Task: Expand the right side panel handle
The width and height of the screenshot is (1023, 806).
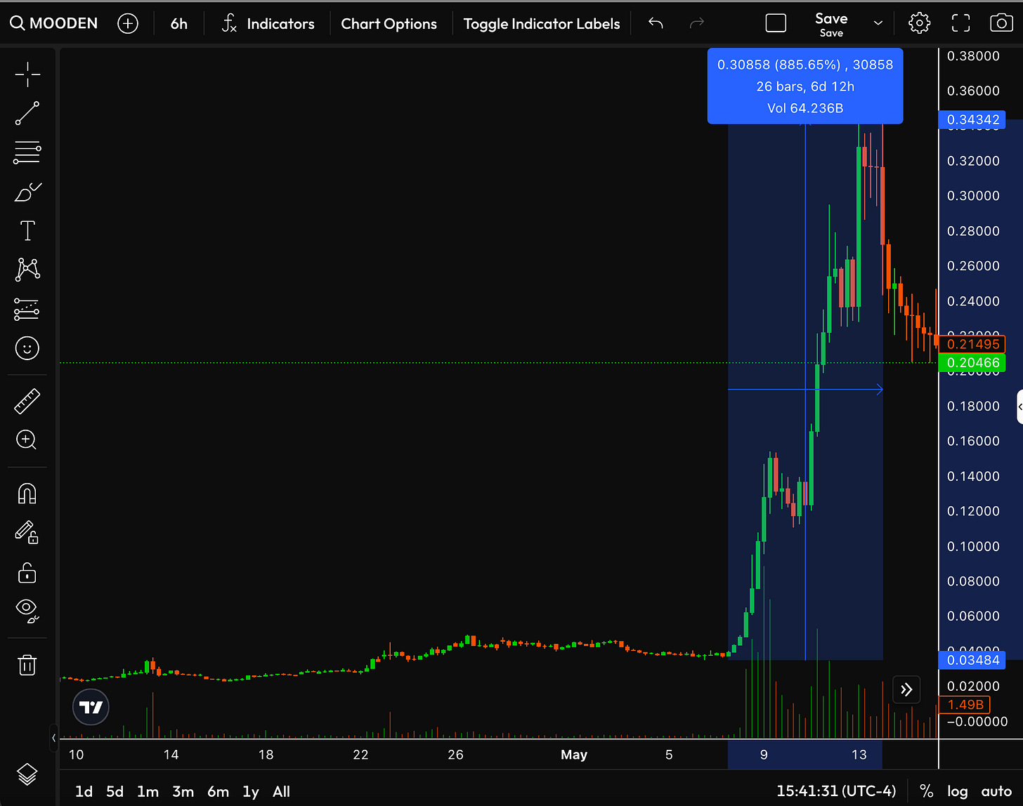Action: pos(1019,407)
